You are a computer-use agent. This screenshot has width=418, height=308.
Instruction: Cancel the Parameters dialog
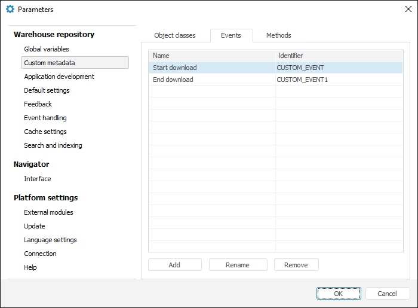(388, 294)
